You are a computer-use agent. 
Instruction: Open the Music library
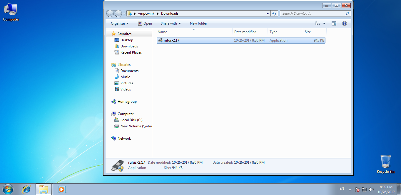125,77
